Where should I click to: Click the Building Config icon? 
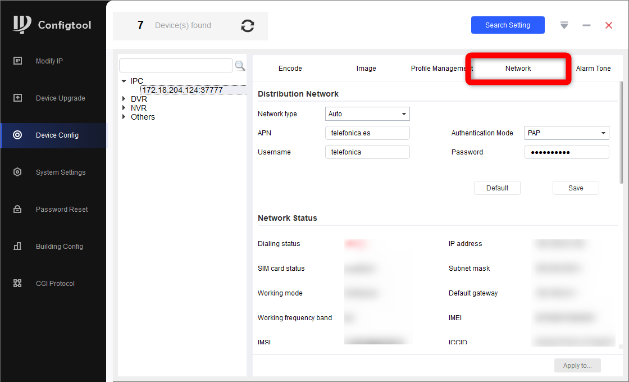pyautogui.click(x=17, y=246)
